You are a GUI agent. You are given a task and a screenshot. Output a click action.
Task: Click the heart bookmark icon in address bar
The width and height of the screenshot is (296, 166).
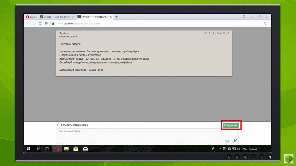click(266, 23)
